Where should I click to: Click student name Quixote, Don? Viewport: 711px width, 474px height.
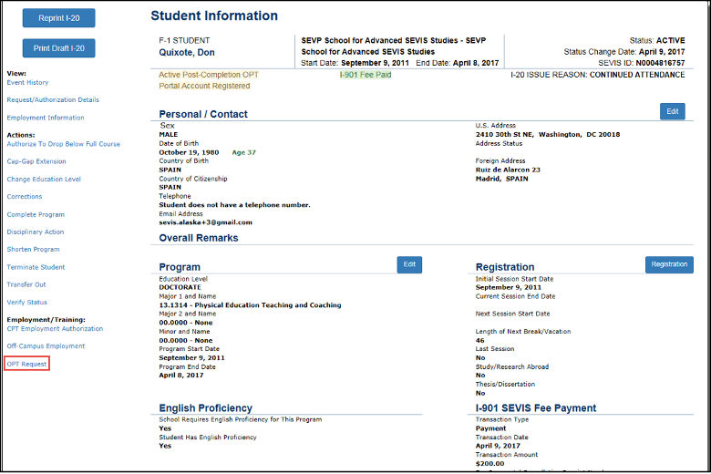click(x=187, y=53)
